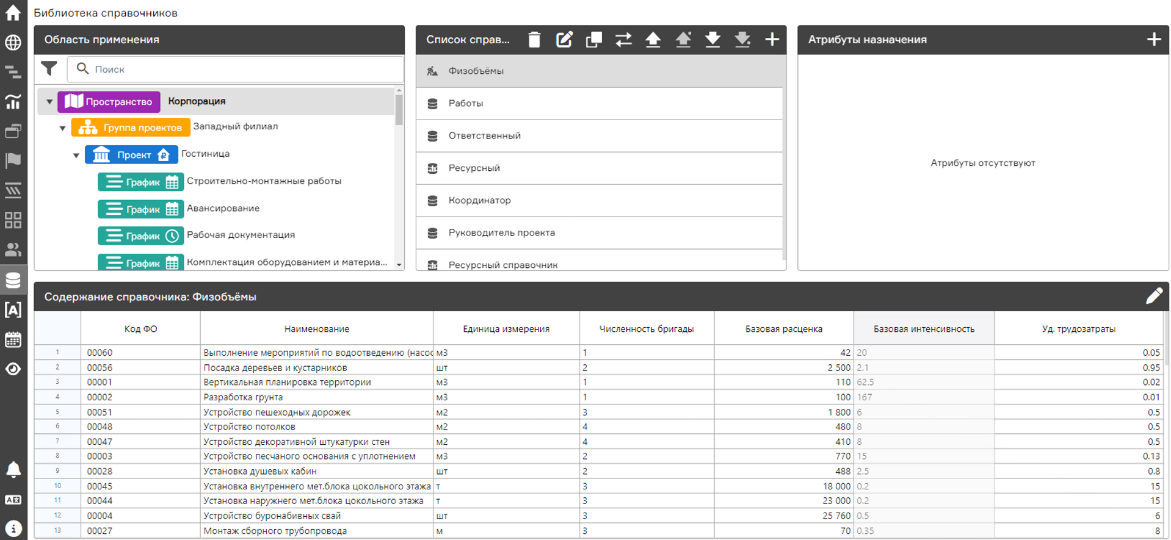Click cell Установка душевых кабин

point(316,471)
